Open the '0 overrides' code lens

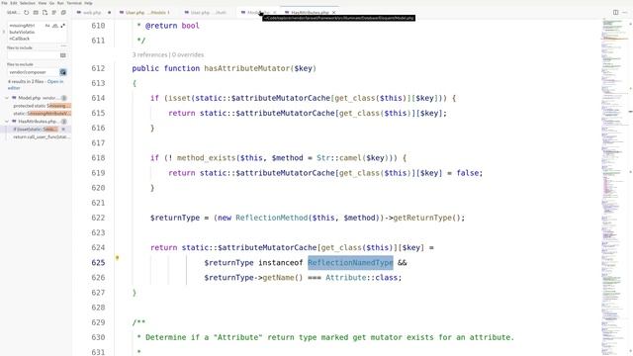coord(188,55)
